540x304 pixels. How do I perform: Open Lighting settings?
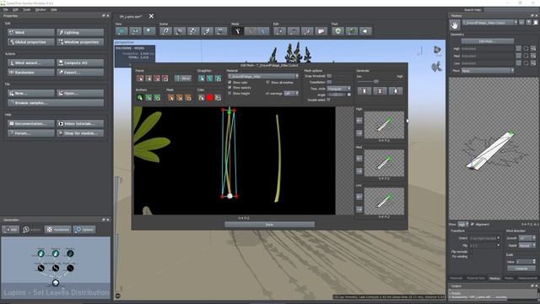pyautogui.click(x=80, y=32)
